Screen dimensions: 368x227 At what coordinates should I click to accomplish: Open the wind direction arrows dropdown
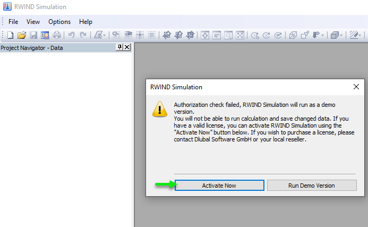[x=323, y=36]
